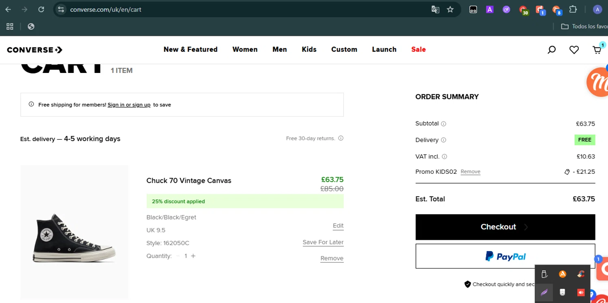Open the black robot-face extension
The image size is (608, 303).
click(473, 9)
